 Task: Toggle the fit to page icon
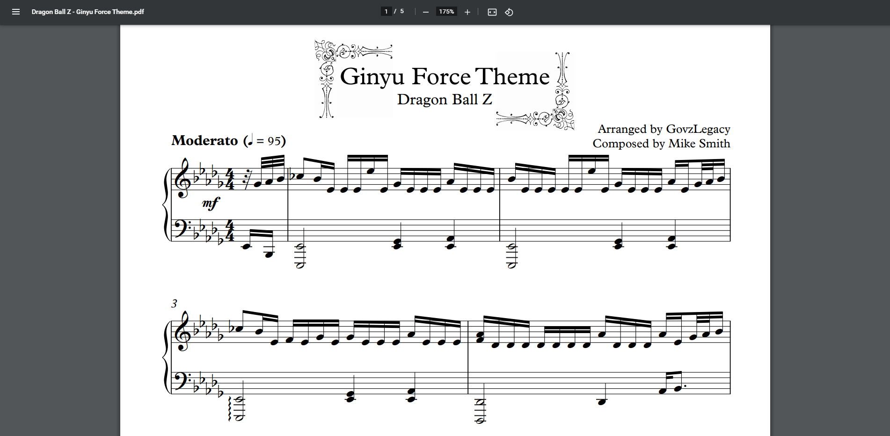point(492,12)
